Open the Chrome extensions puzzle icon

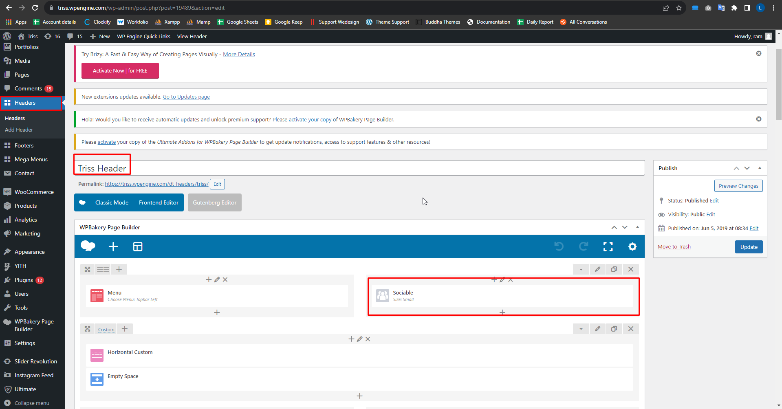[x=734, y=8]
